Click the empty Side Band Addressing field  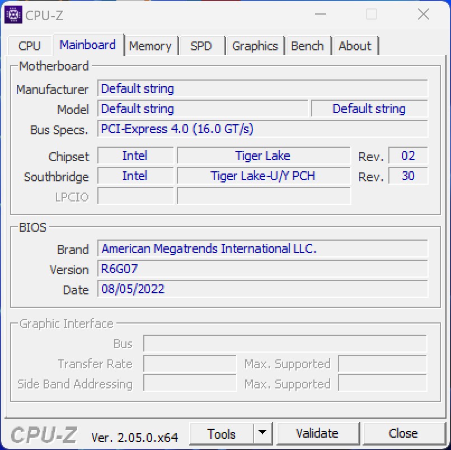point(190,383)
